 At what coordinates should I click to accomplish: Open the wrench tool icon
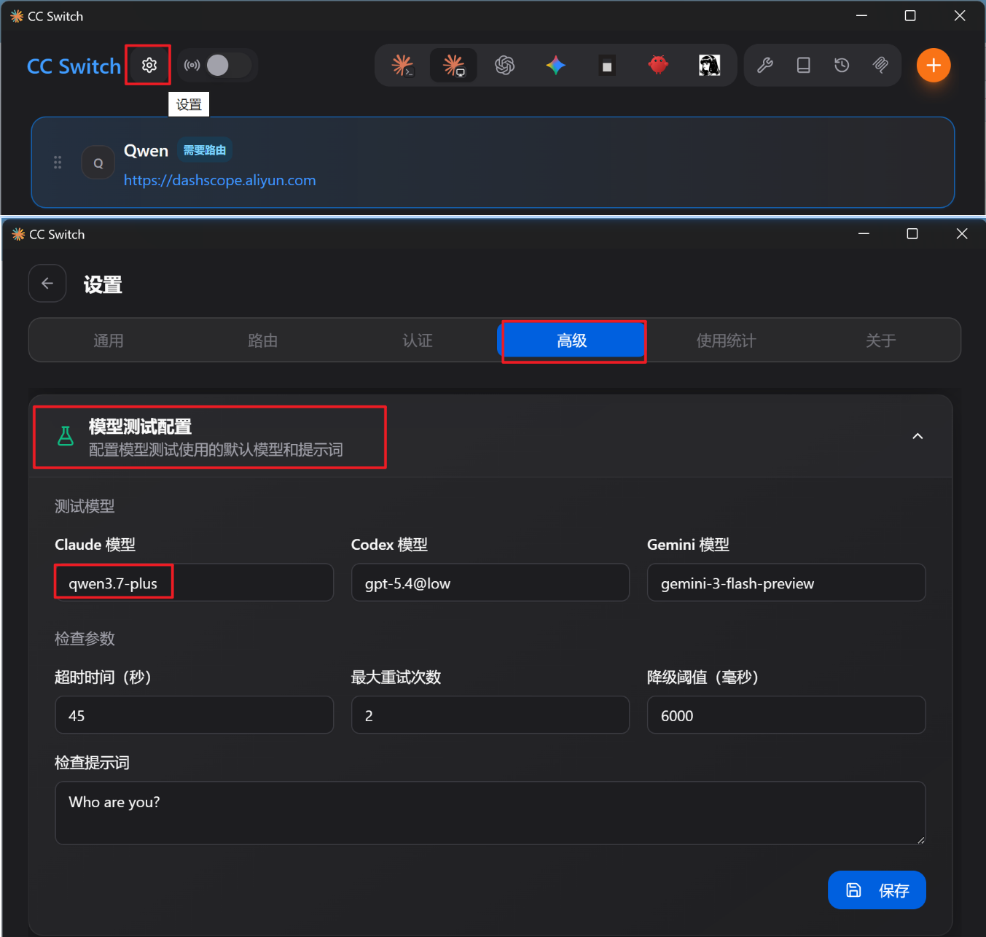(x=765, y=66)
